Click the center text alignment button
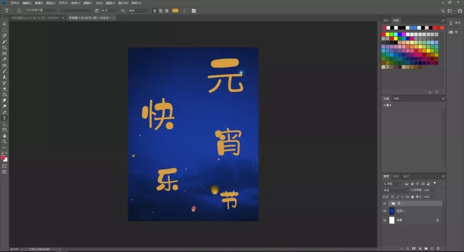Viewport: 464px width, 252px height. [161, 10]
